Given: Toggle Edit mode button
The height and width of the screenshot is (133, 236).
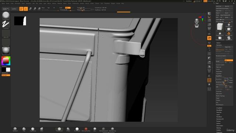Looking at the screenshot, I should 21,9.
